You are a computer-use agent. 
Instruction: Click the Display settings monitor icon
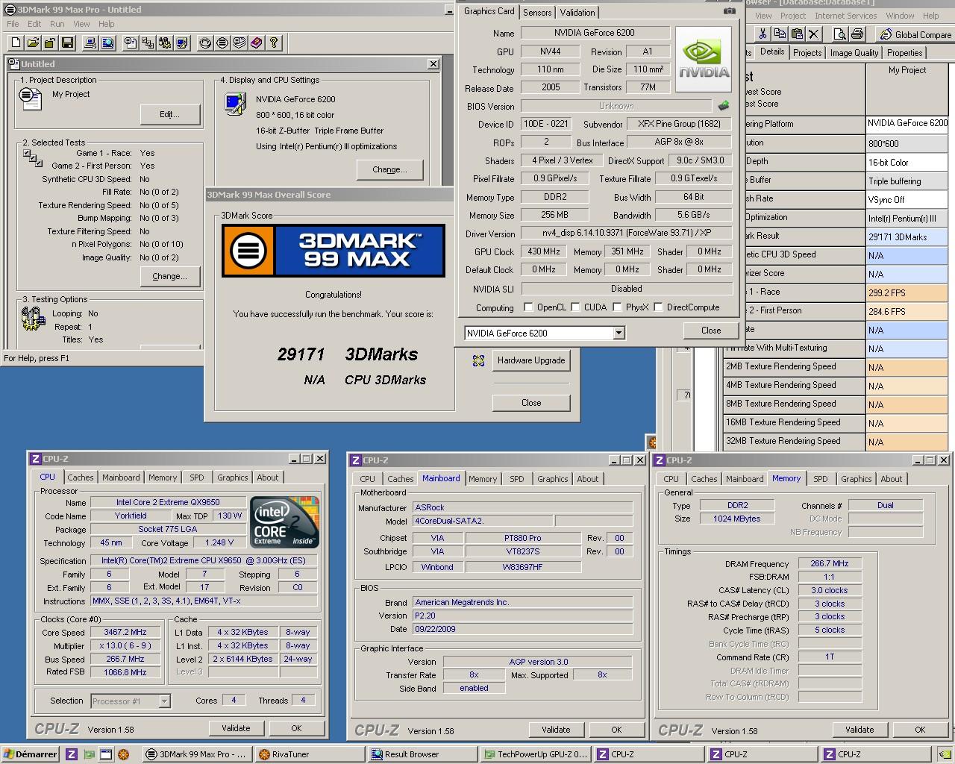tap(235, 103)
